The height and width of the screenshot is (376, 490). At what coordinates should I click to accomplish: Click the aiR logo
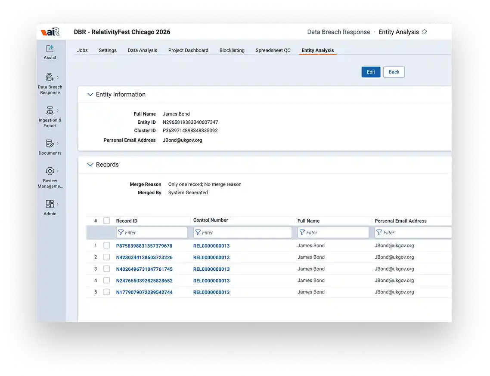(50, 32)
